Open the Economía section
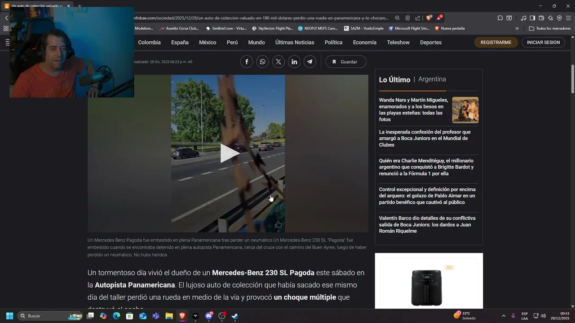The image size is (575, 323). pyautogui.click(x=365, y=42)
